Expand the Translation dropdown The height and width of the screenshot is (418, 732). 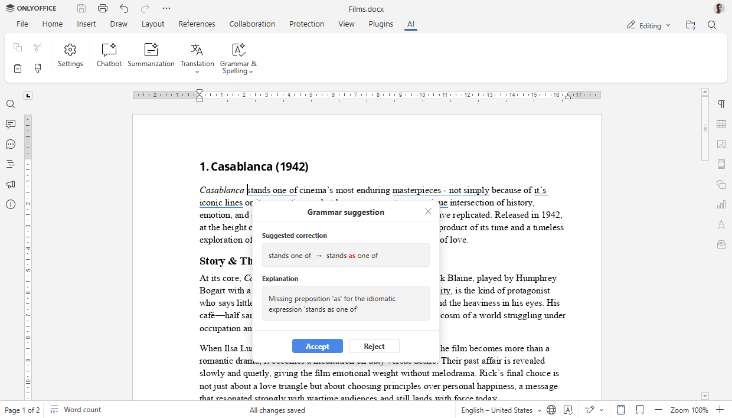coord(197,71)
